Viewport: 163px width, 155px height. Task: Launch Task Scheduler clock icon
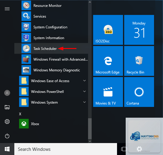point(26,48)
